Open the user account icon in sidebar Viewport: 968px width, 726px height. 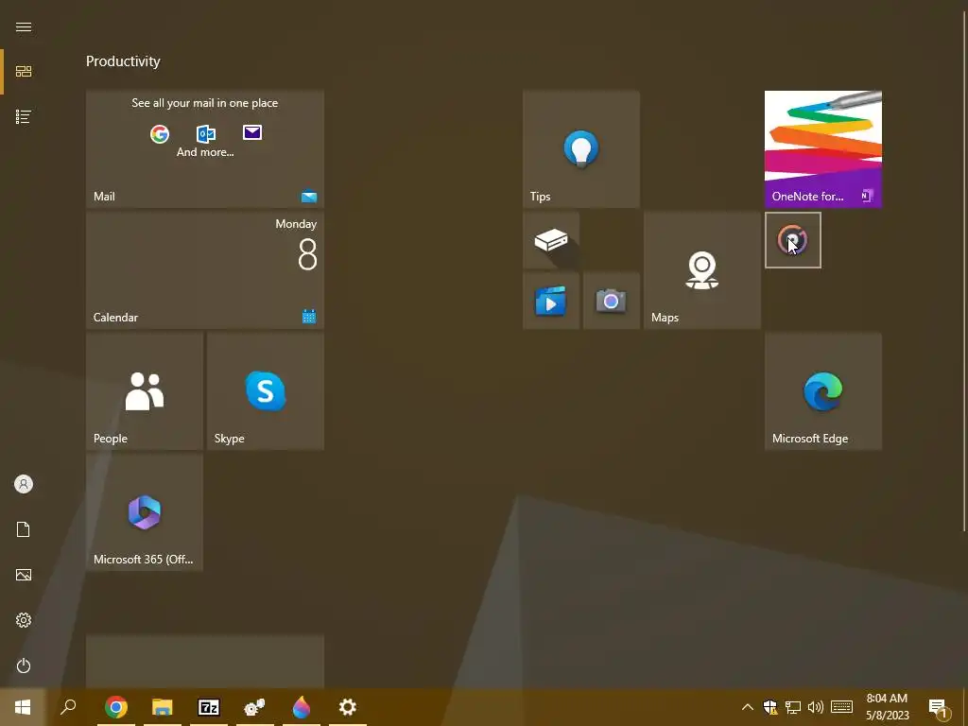point(24,484)
